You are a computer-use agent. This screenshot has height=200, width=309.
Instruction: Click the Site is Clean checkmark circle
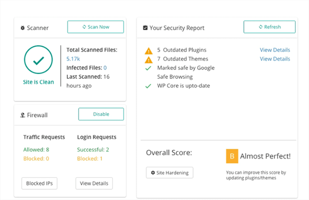(38, 60)
